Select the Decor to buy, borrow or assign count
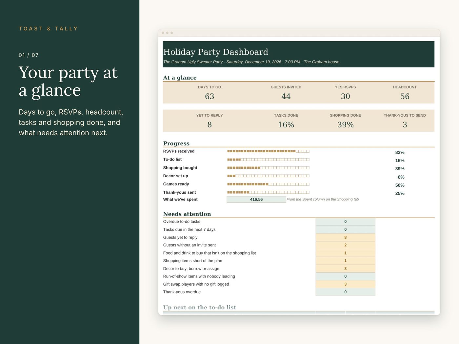This screenshot has width=459, height=344. point(345,269)
